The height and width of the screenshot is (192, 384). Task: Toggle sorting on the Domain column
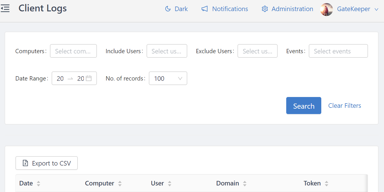(x=245, y=183)
